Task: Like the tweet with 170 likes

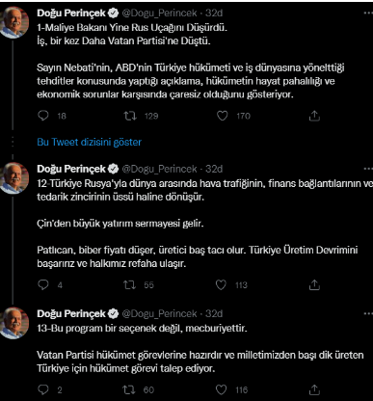Action: tap(222, 116)
